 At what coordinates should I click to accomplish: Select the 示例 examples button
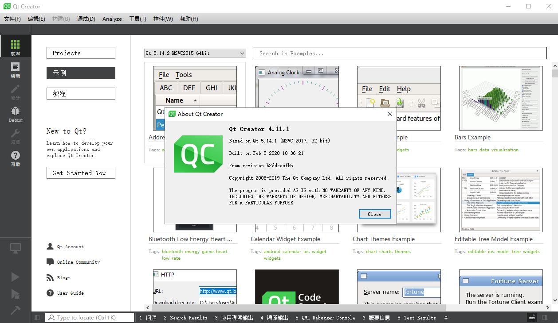point(81,73)
